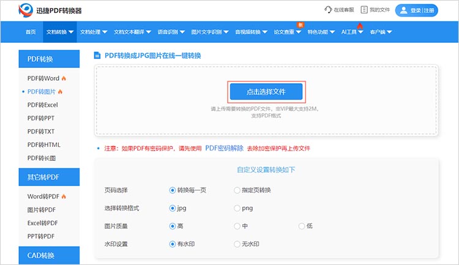Open 我的文件 document icon

click(x=364, y=10)
